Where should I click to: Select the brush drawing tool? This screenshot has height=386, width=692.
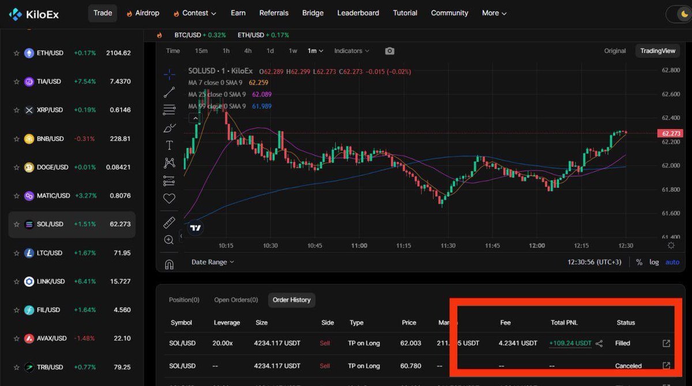click(169, 127)
